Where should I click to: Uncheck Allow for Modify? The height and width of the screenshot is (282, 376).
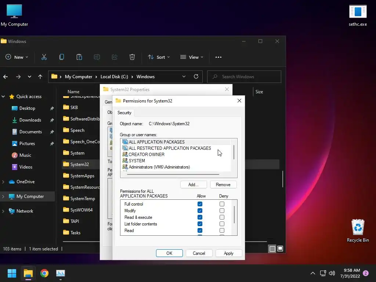point(200,210)
